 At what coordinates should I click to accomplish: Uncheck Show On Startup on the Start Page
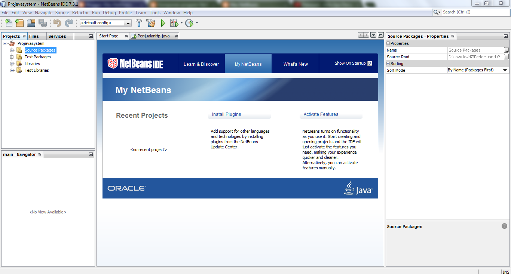(x=370, y=63)
